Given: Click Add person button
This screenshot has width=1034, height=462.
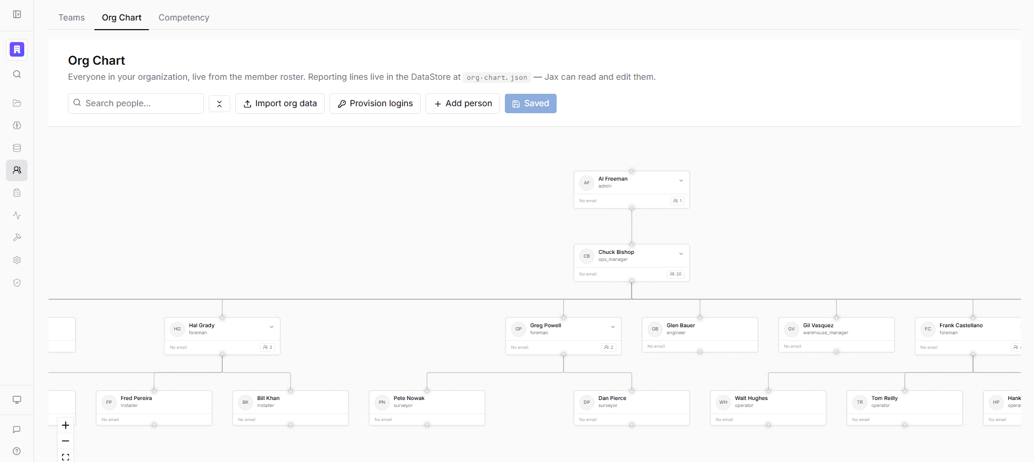Looking at the screenshot, I should 463,104.
